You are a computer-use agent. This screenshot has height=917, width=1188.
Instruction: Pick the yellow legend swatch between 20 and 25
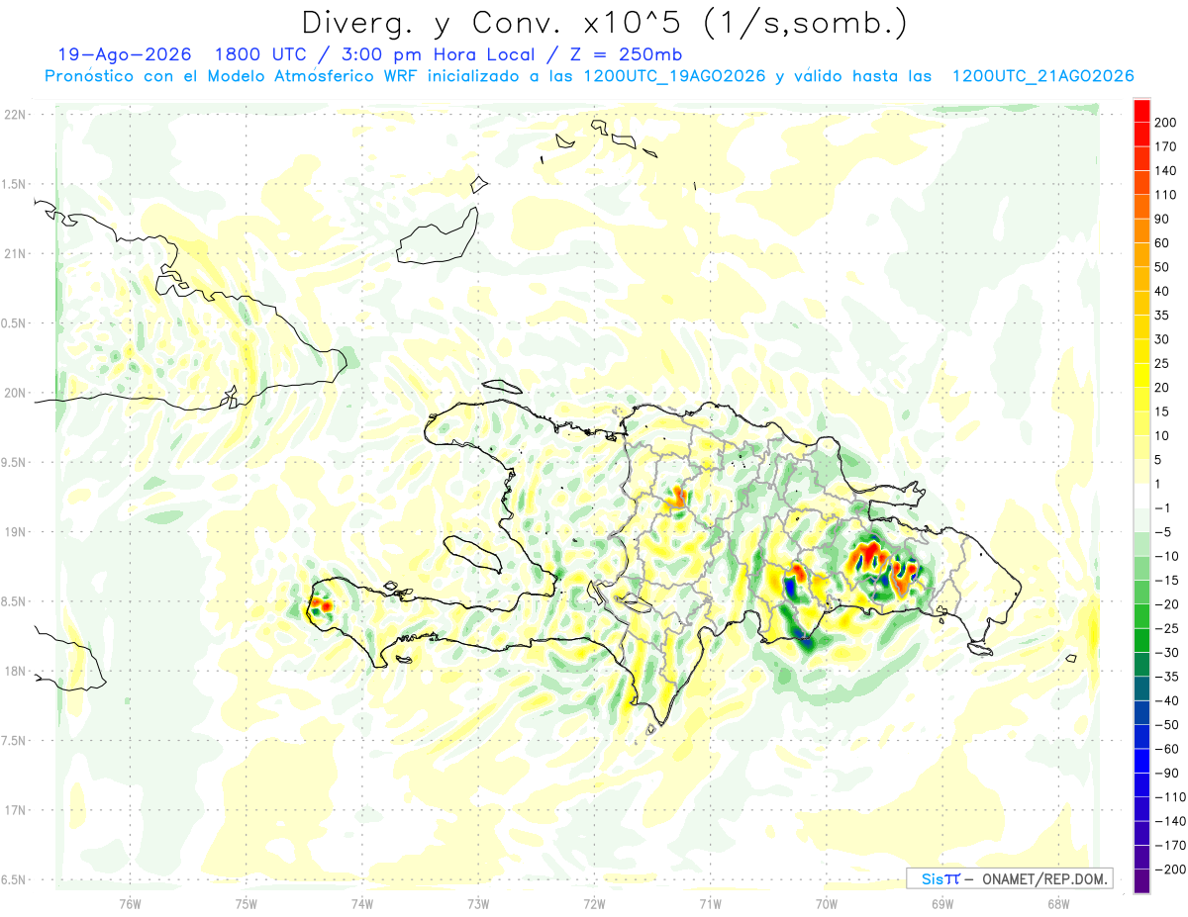1141,376
